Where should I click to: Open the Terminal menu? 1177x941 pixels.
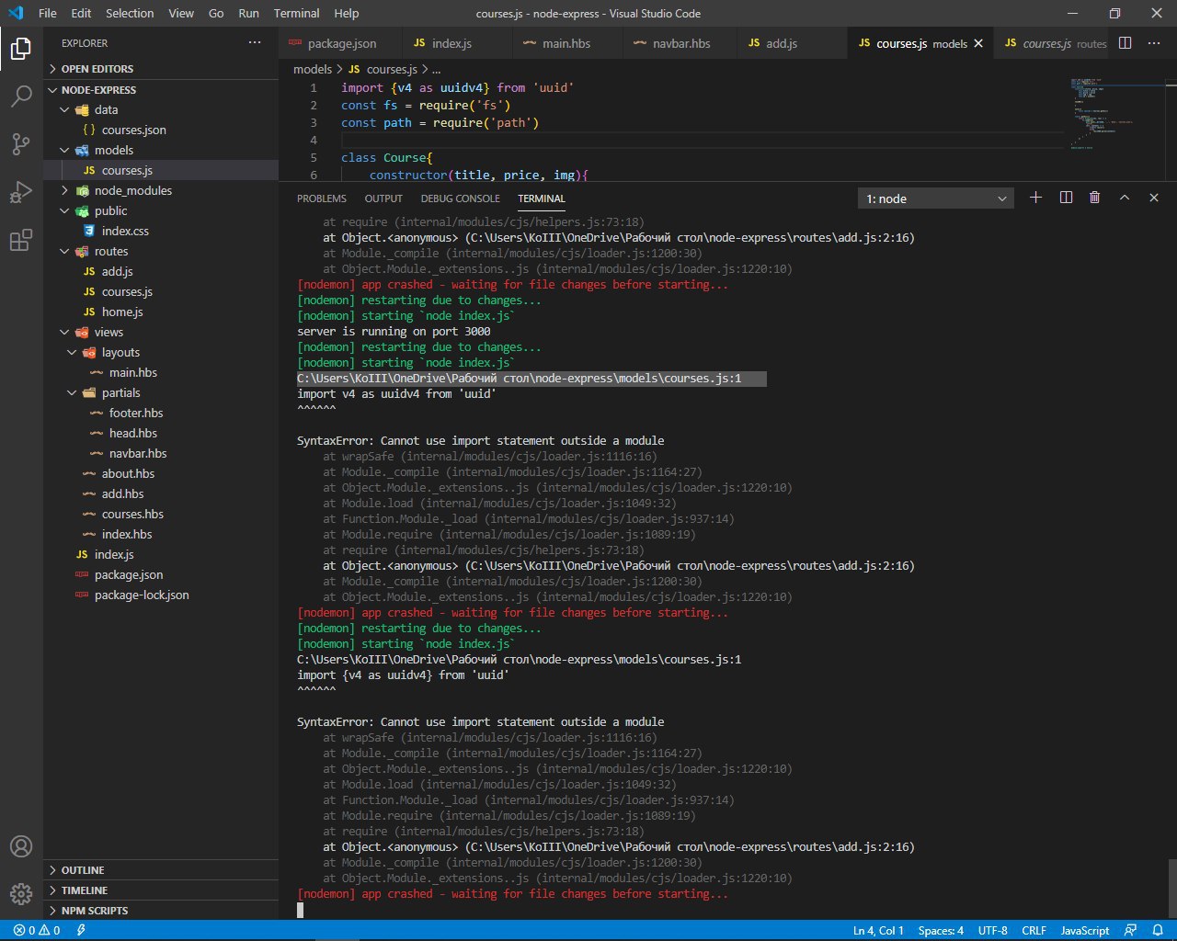click(x=296, y=13)
